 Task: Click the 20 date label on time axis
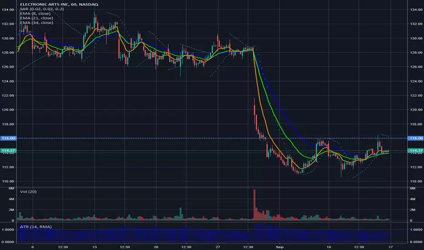(156, 247)
